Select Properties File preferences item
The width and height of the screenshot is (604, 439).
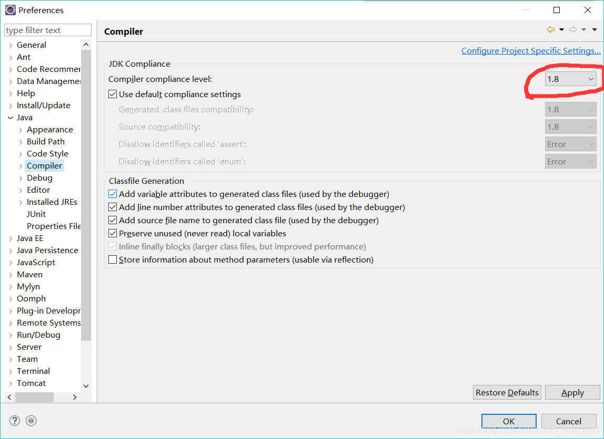pos(54,226)
